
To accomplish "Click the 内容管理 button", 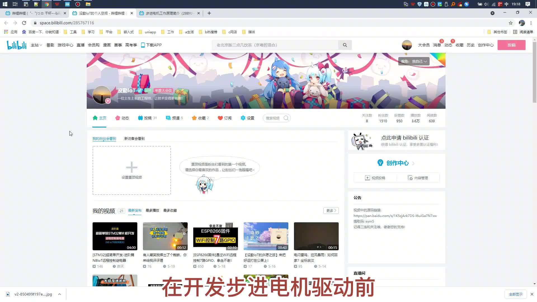I will click(418, 178).
